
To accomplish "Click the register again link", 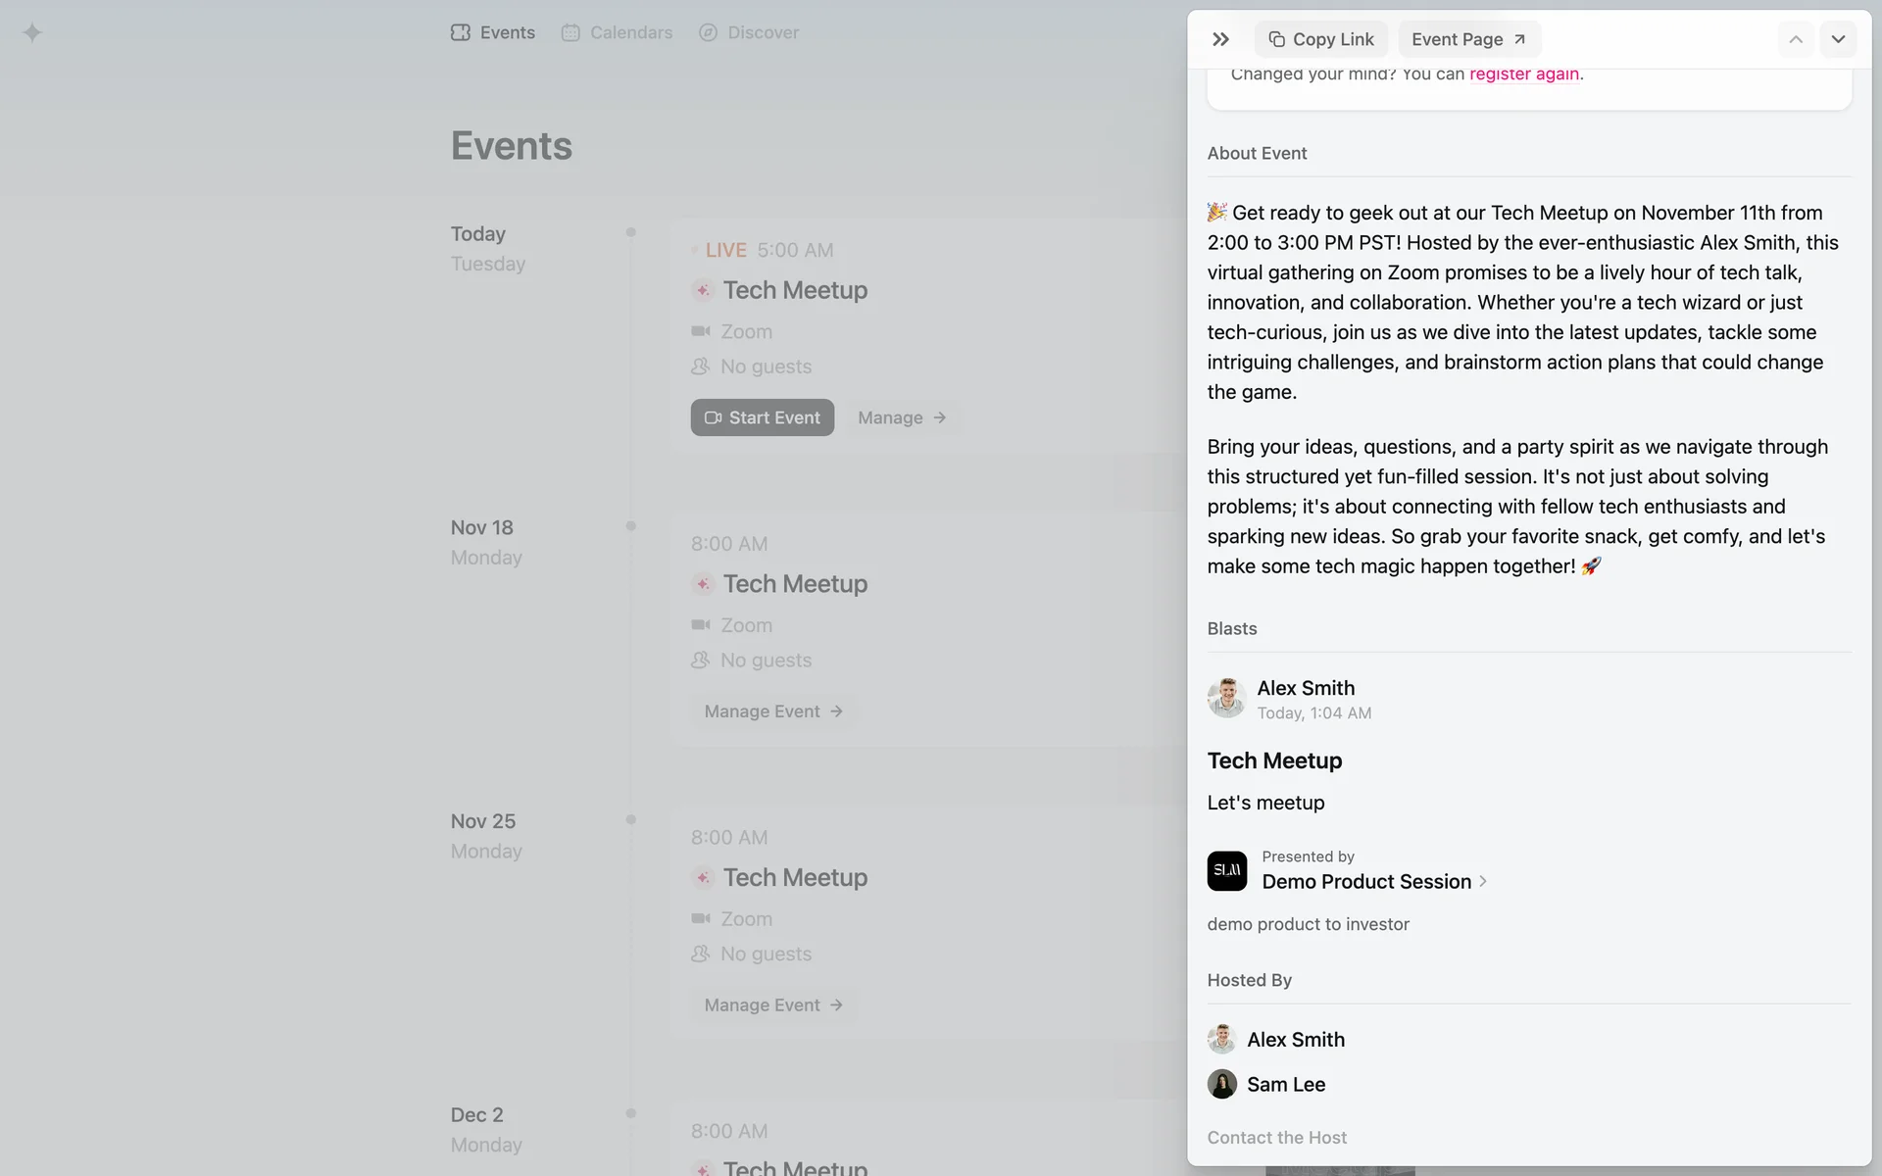I will tap(1524, 74).
